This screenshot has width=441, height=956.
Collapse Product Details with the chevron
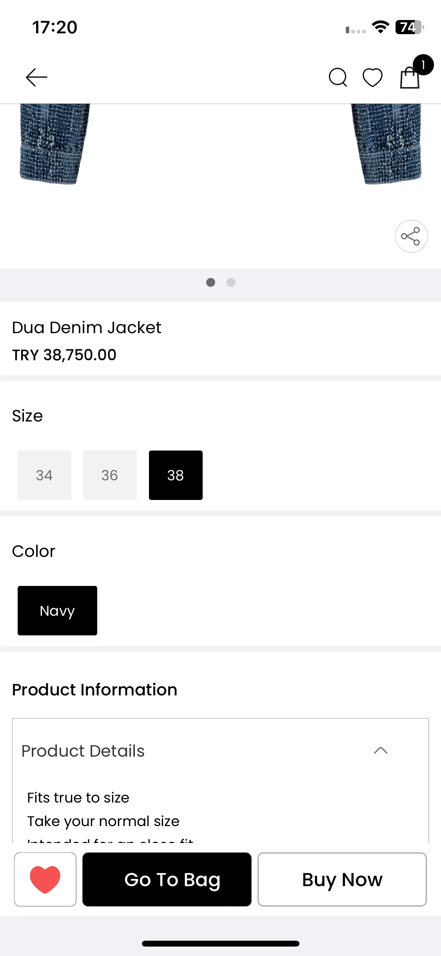[x=381, y=751]
